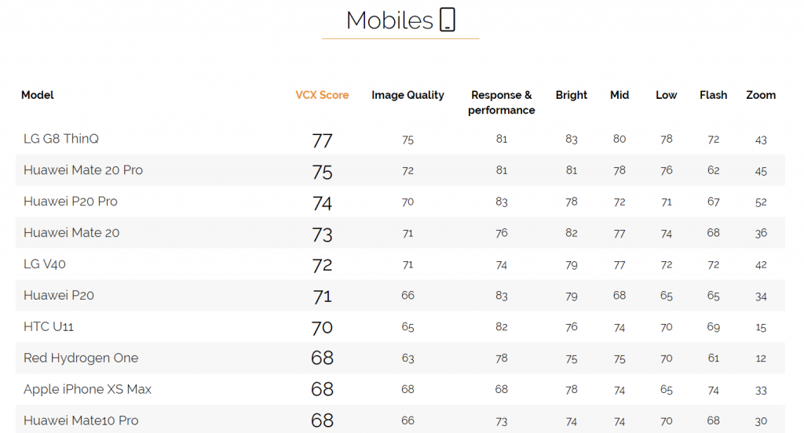Image resolution: width=804 pixels, height=433 pixels.
Task: Sort by Zoom column header
Action: pos(760,95)
